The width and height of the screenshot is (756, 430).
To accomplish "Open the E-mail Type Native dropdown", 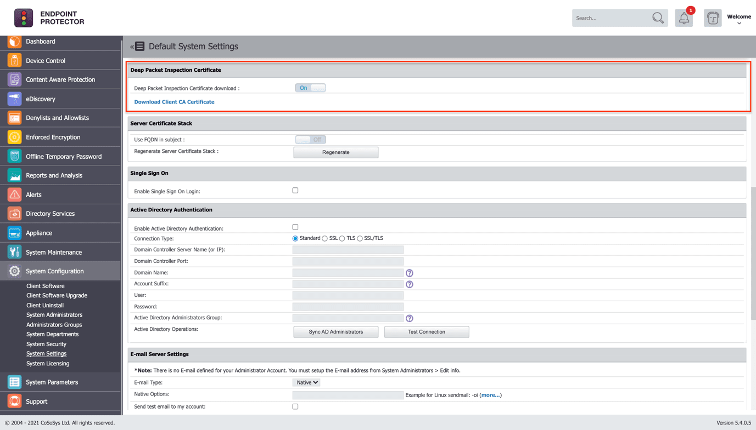I will pos(306,382).
